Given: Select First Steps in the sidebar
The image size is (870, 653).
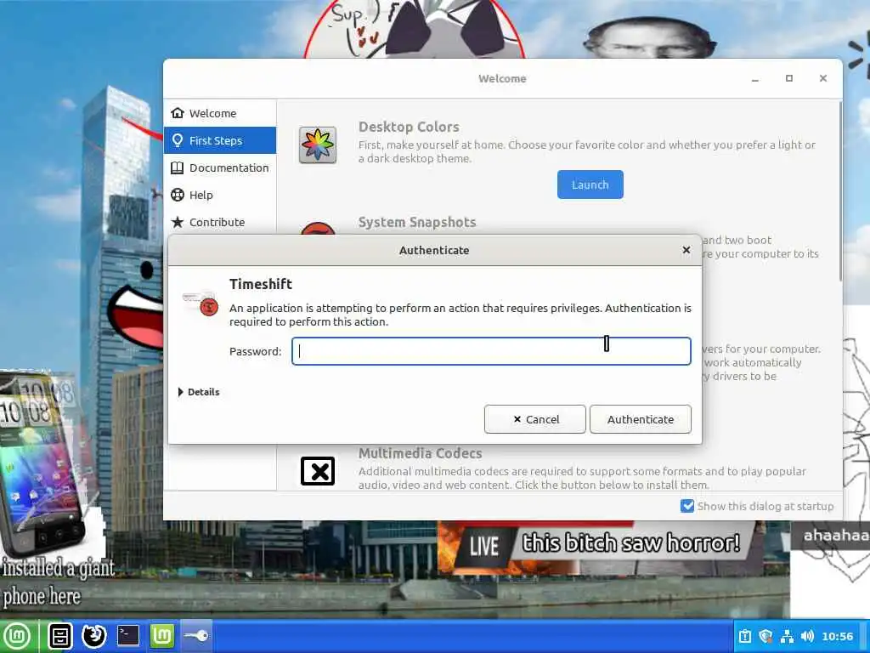Looking at the screenshot, I should point(220,140).
